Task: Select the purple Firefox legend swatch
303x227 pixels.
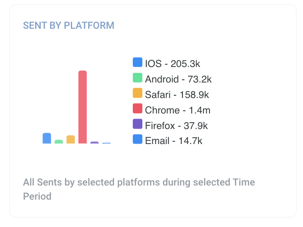Action: pyautogui.click(x=137, y=124)
